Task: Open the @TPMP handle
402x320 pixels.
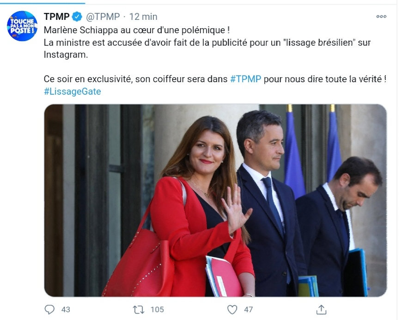Action: 103,17
